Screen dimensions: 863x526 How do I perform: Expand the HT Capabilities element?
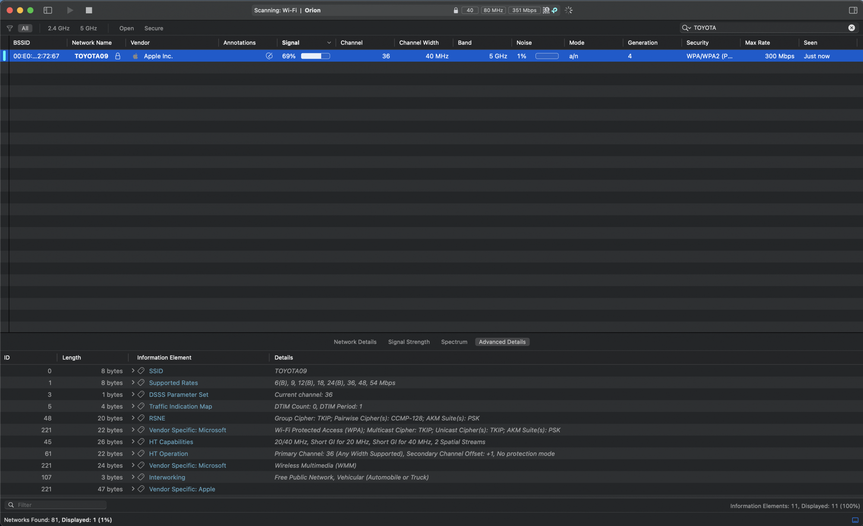[x=133, y=442]
